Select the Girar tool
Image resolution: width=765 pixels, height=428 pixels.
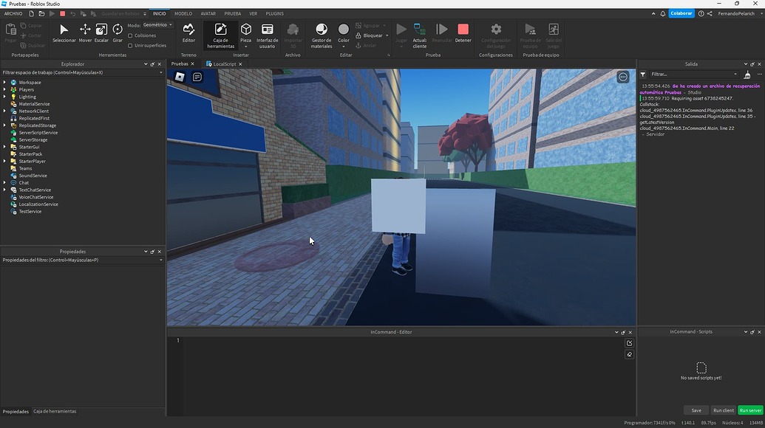pos(117,30)
